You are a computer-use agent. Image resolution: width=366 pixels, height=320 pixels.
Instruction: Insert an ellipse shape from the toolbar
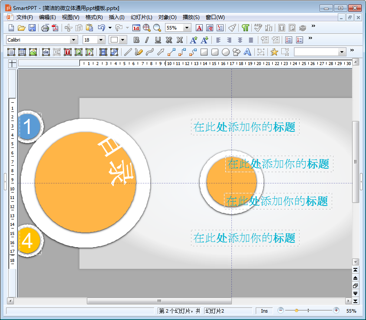coord(226,52)
